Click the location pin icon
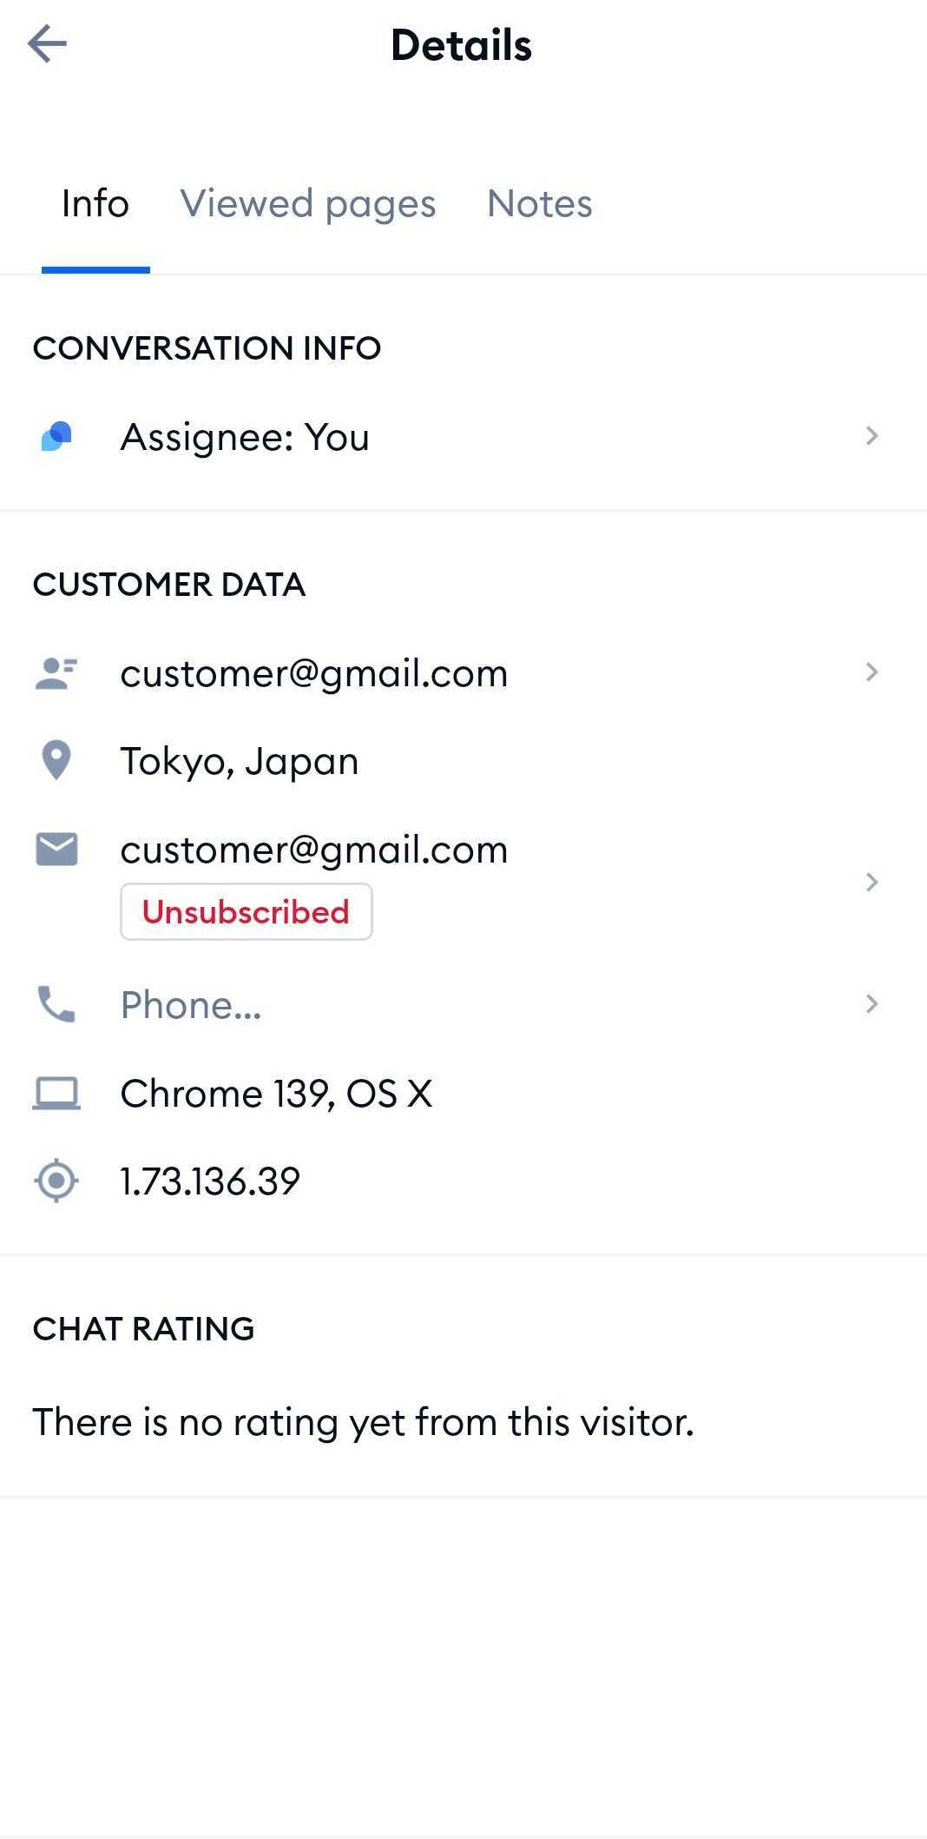 coord(56,761)
